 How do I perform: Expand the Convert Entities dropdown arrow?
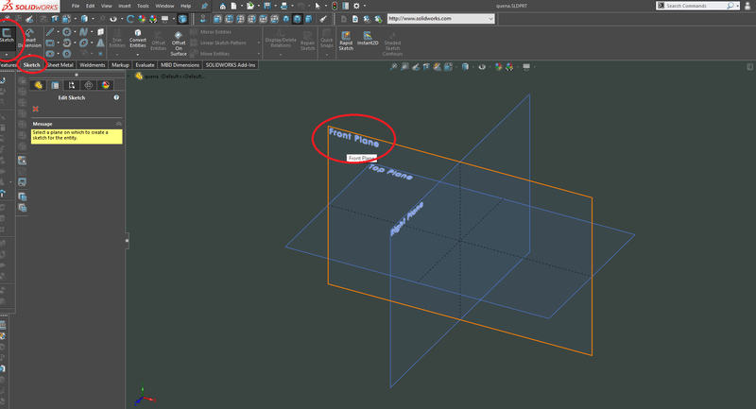point(137,55)
